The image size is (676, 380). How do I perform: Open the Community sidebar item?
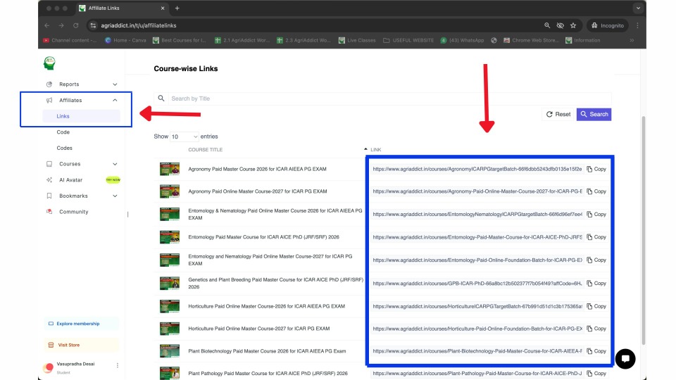pos(73,212)
